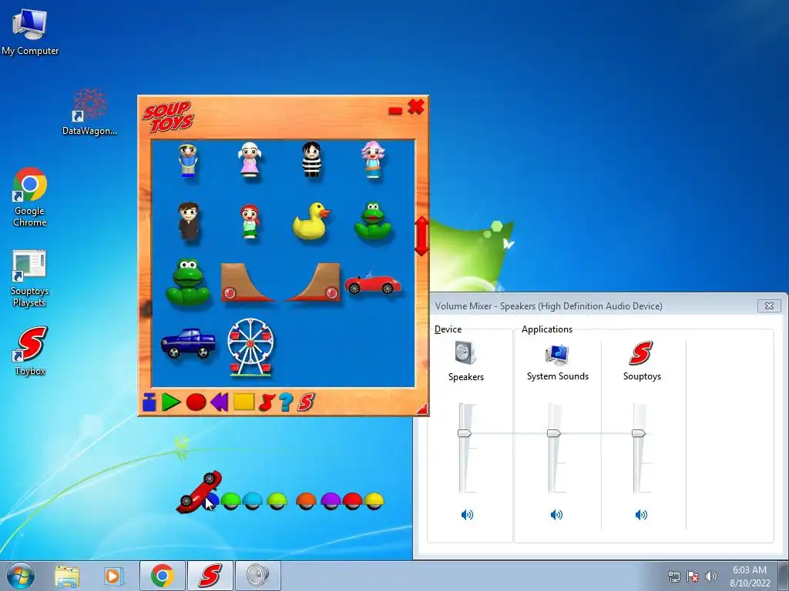This screenshot has width=789, height=591.
Task: Click the red record circle button
Action: [x=196, y=402]
